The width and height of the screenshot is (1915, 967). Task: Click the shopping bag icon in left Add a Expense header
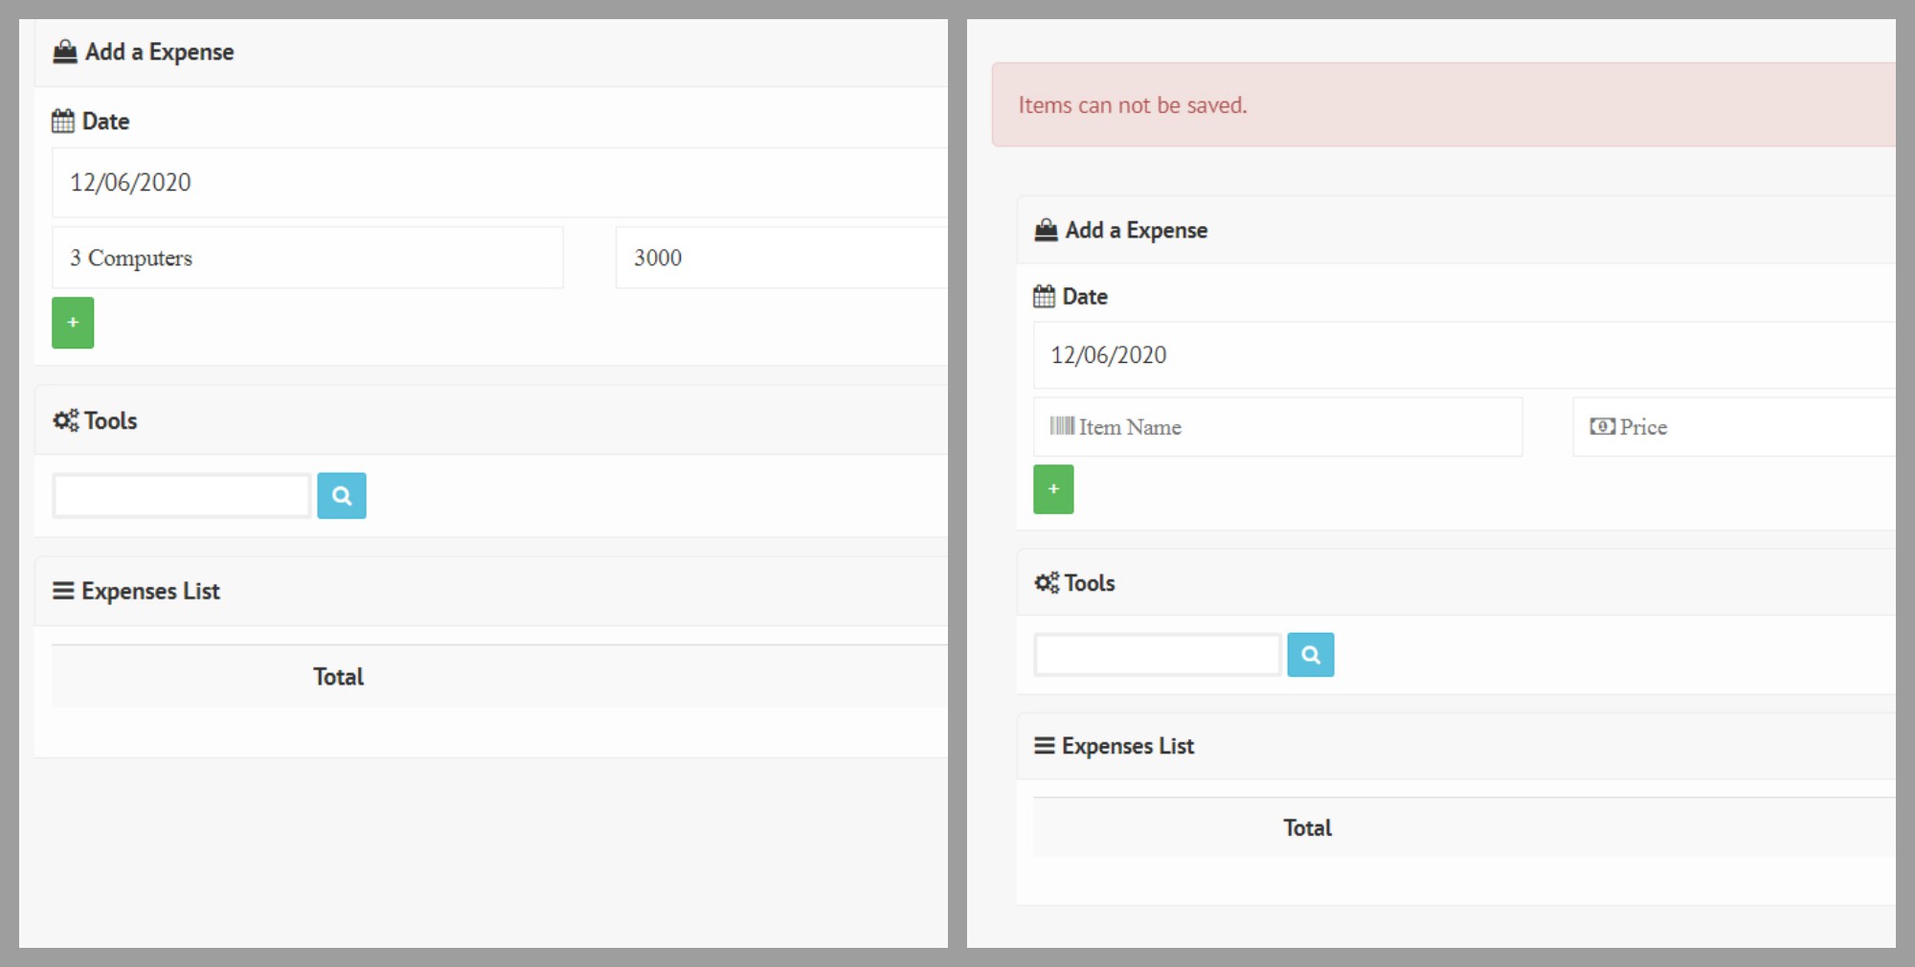[65, 52]
